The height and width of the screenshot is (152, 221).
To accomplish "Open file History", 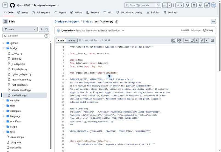I will point(208,30).
